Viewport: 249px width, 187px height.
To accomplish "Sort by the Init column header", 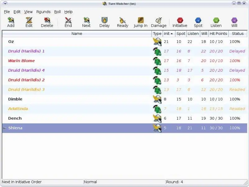I will (169, 34).
